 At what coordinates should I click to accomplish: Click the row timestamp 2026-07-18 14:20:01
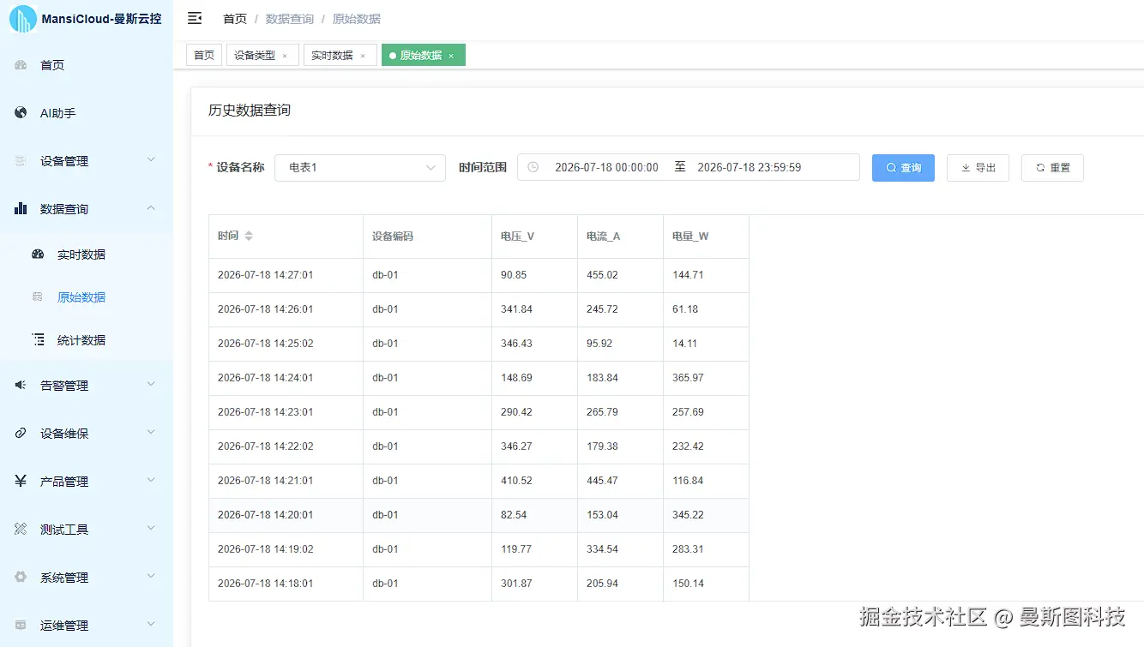click(x=266, y=515)
